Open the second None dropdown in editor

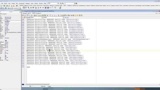(x=63, y=17)
